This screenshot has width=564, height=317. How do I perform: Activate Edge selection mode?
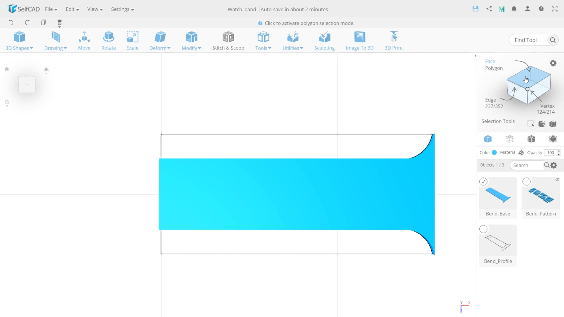tap(494, 103)
